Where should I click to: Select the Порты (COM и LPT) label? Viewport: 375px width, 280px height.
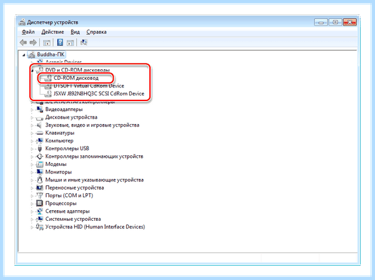click(69, 195)
